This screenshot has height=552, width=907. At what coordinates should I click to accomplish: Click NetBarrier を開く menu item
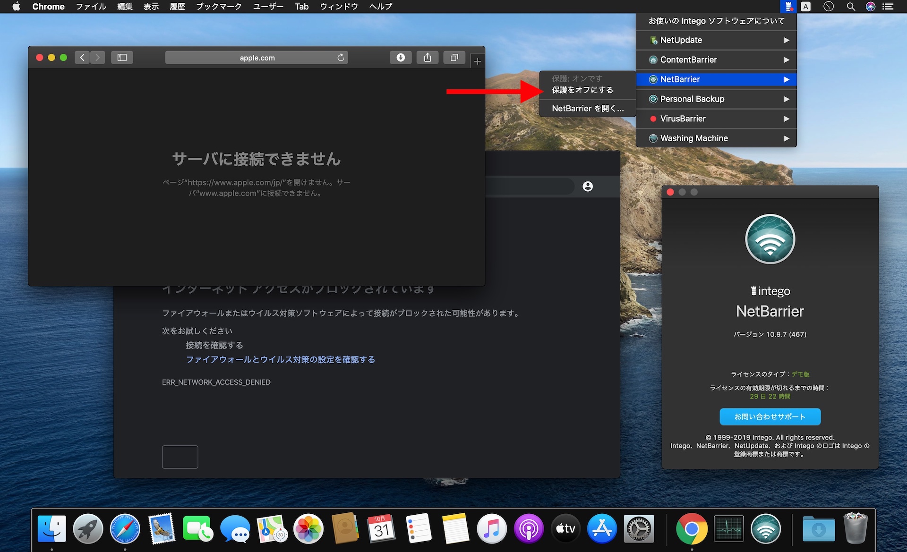coord(588,108)
